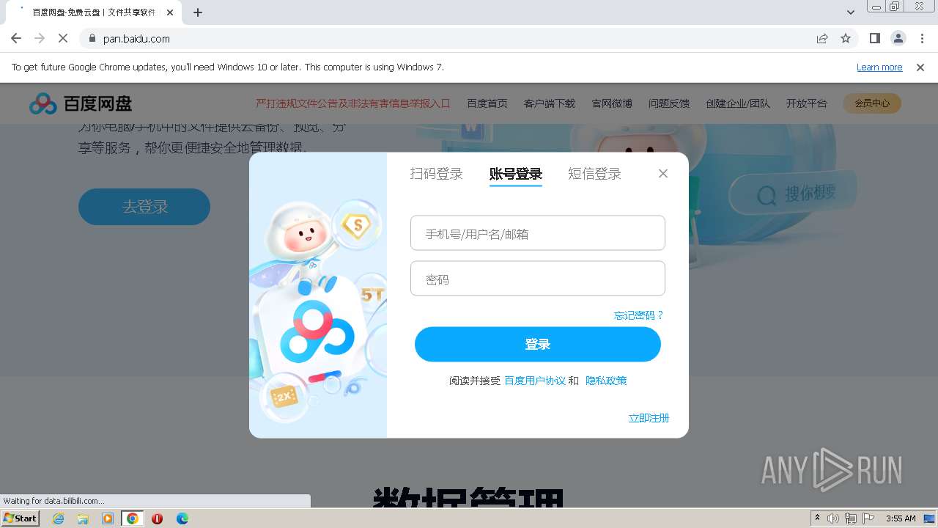Open File Explorer from taskbar
The width and height of the screenshot is (938, 528).
[83, 518]
